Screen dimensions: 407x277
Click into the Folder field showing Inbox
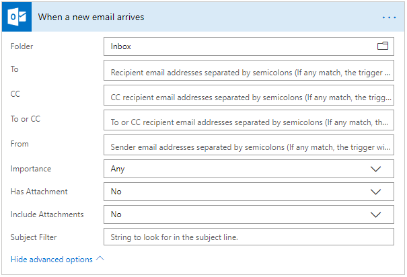[235, 46]
